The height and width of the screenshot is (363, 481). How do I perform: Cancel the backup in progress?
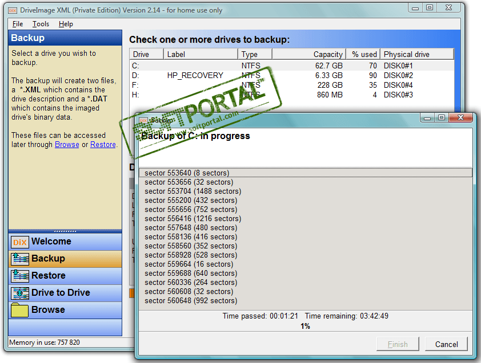tap(446, 344)
